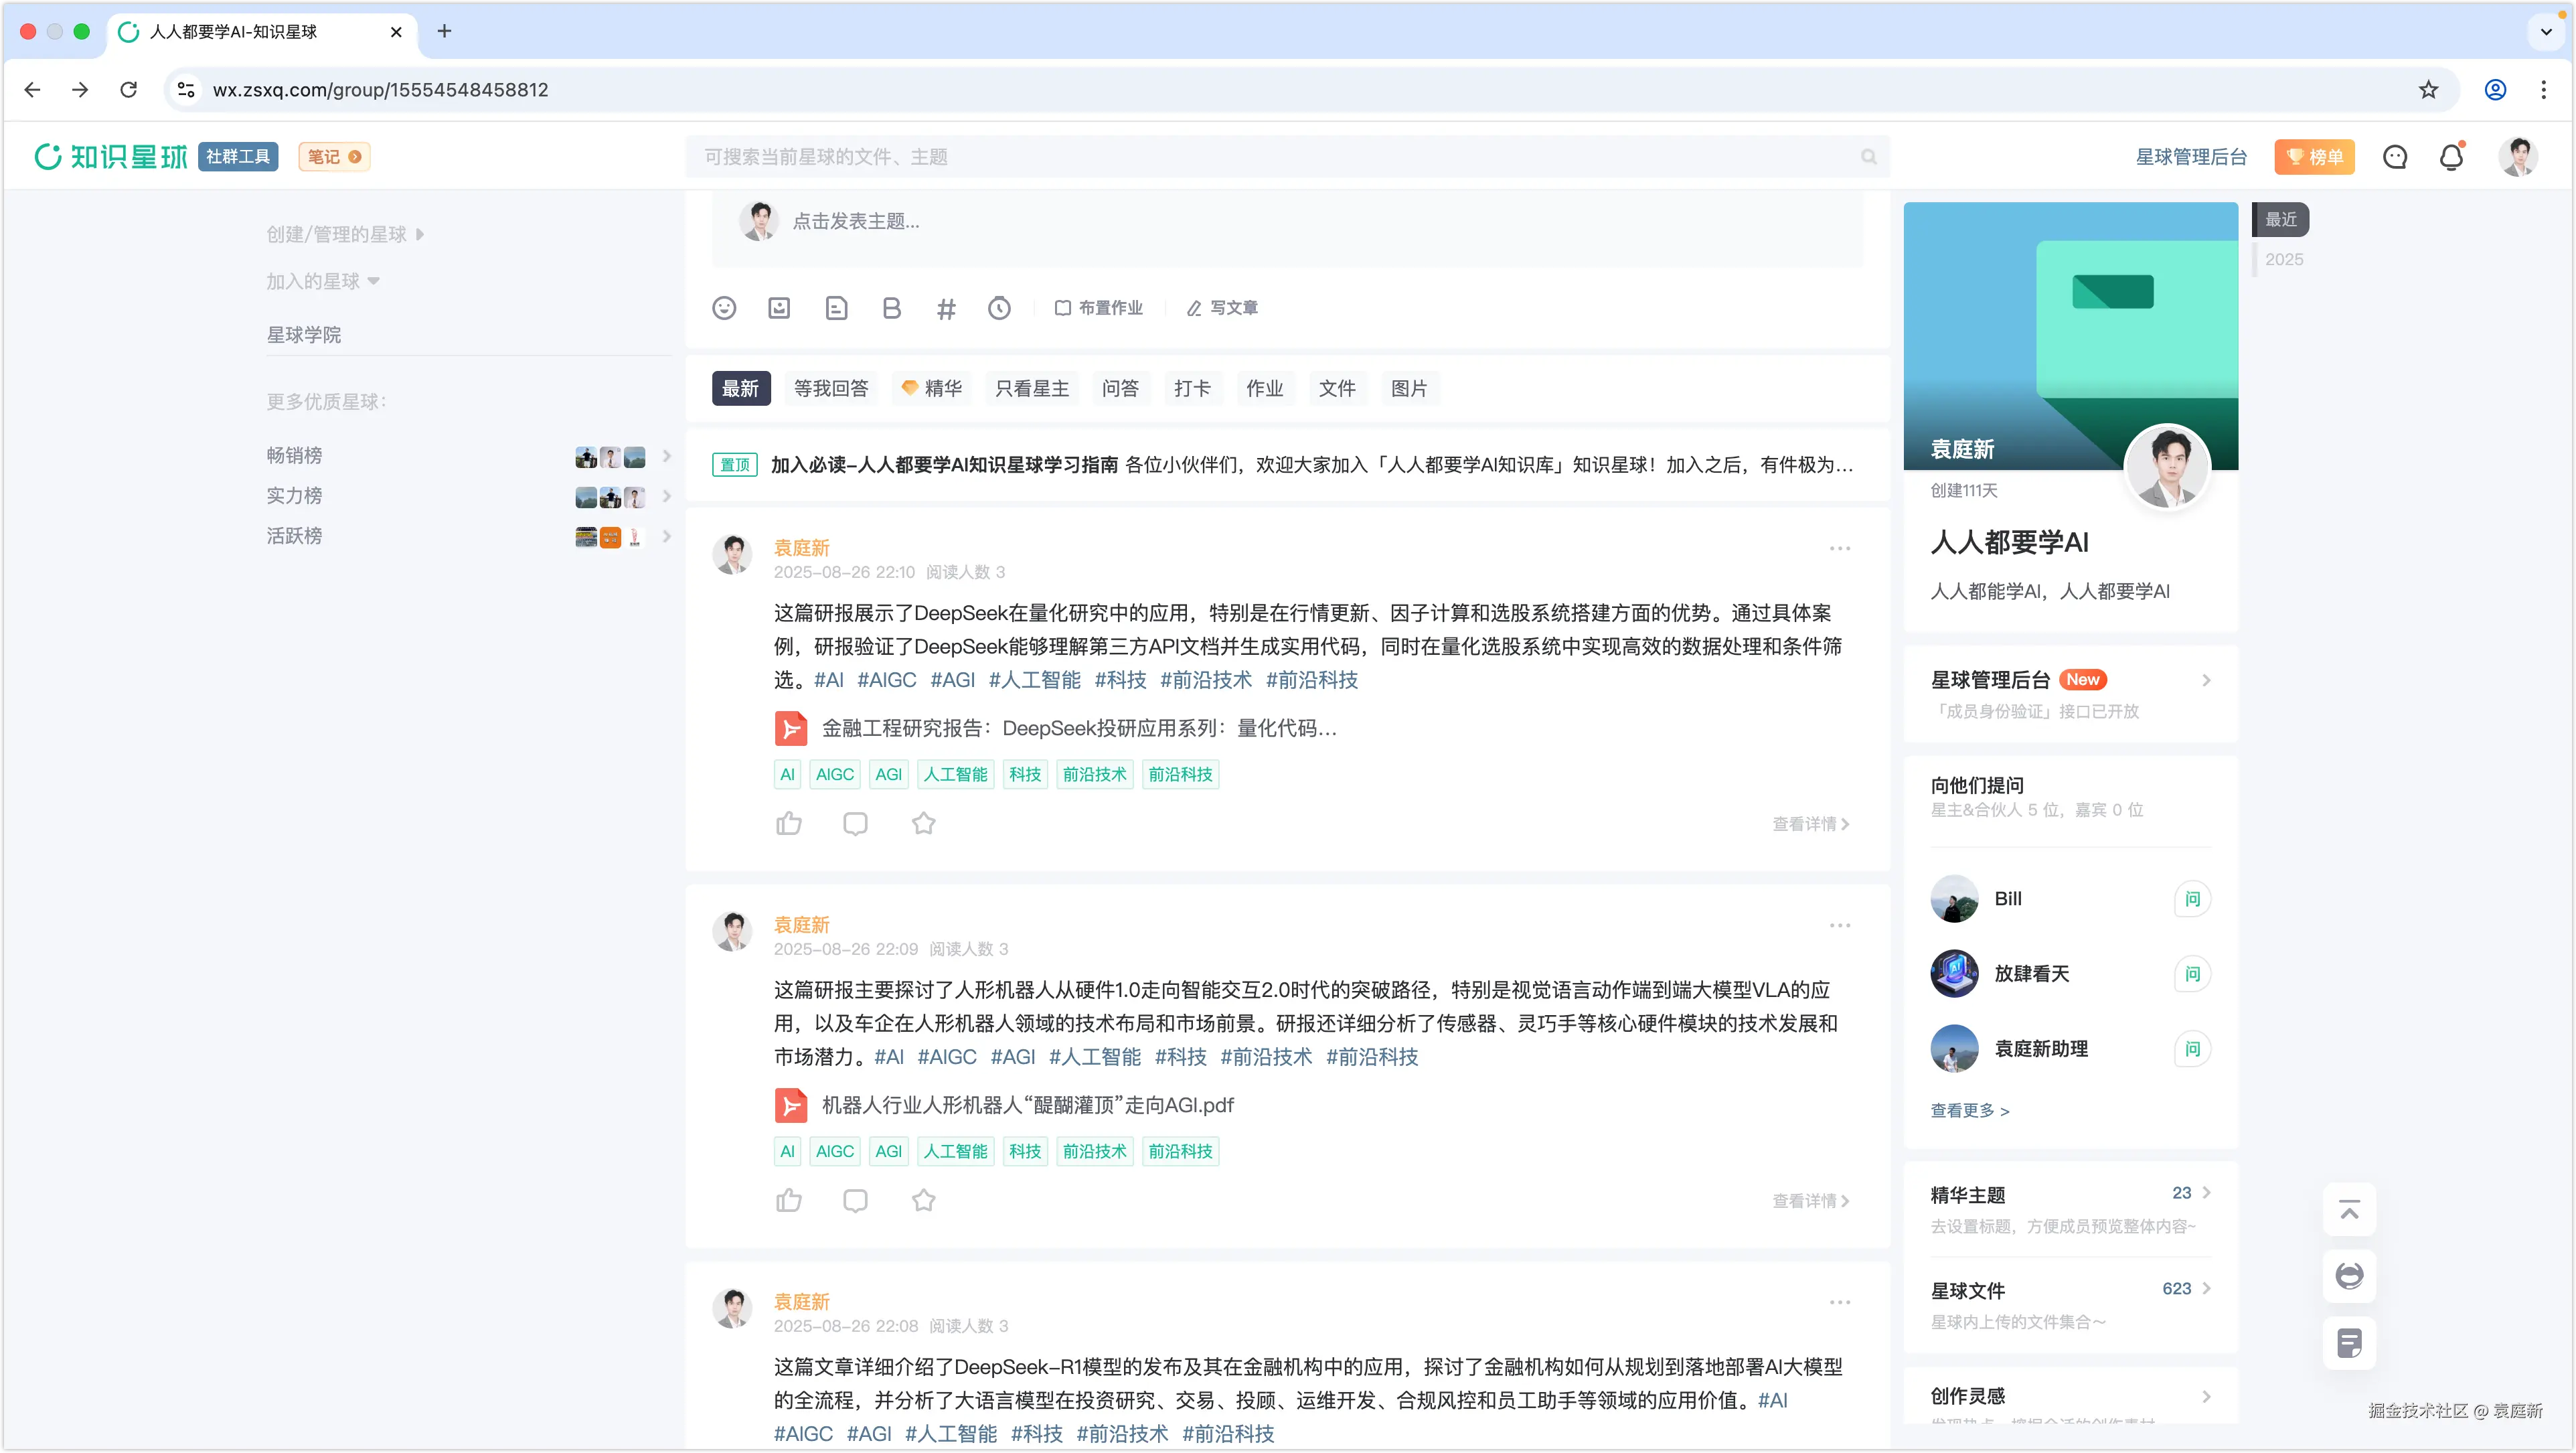Click 查看更多 under 向他们提问
2576x1453 pixels.
[x=1969, y=1110]
